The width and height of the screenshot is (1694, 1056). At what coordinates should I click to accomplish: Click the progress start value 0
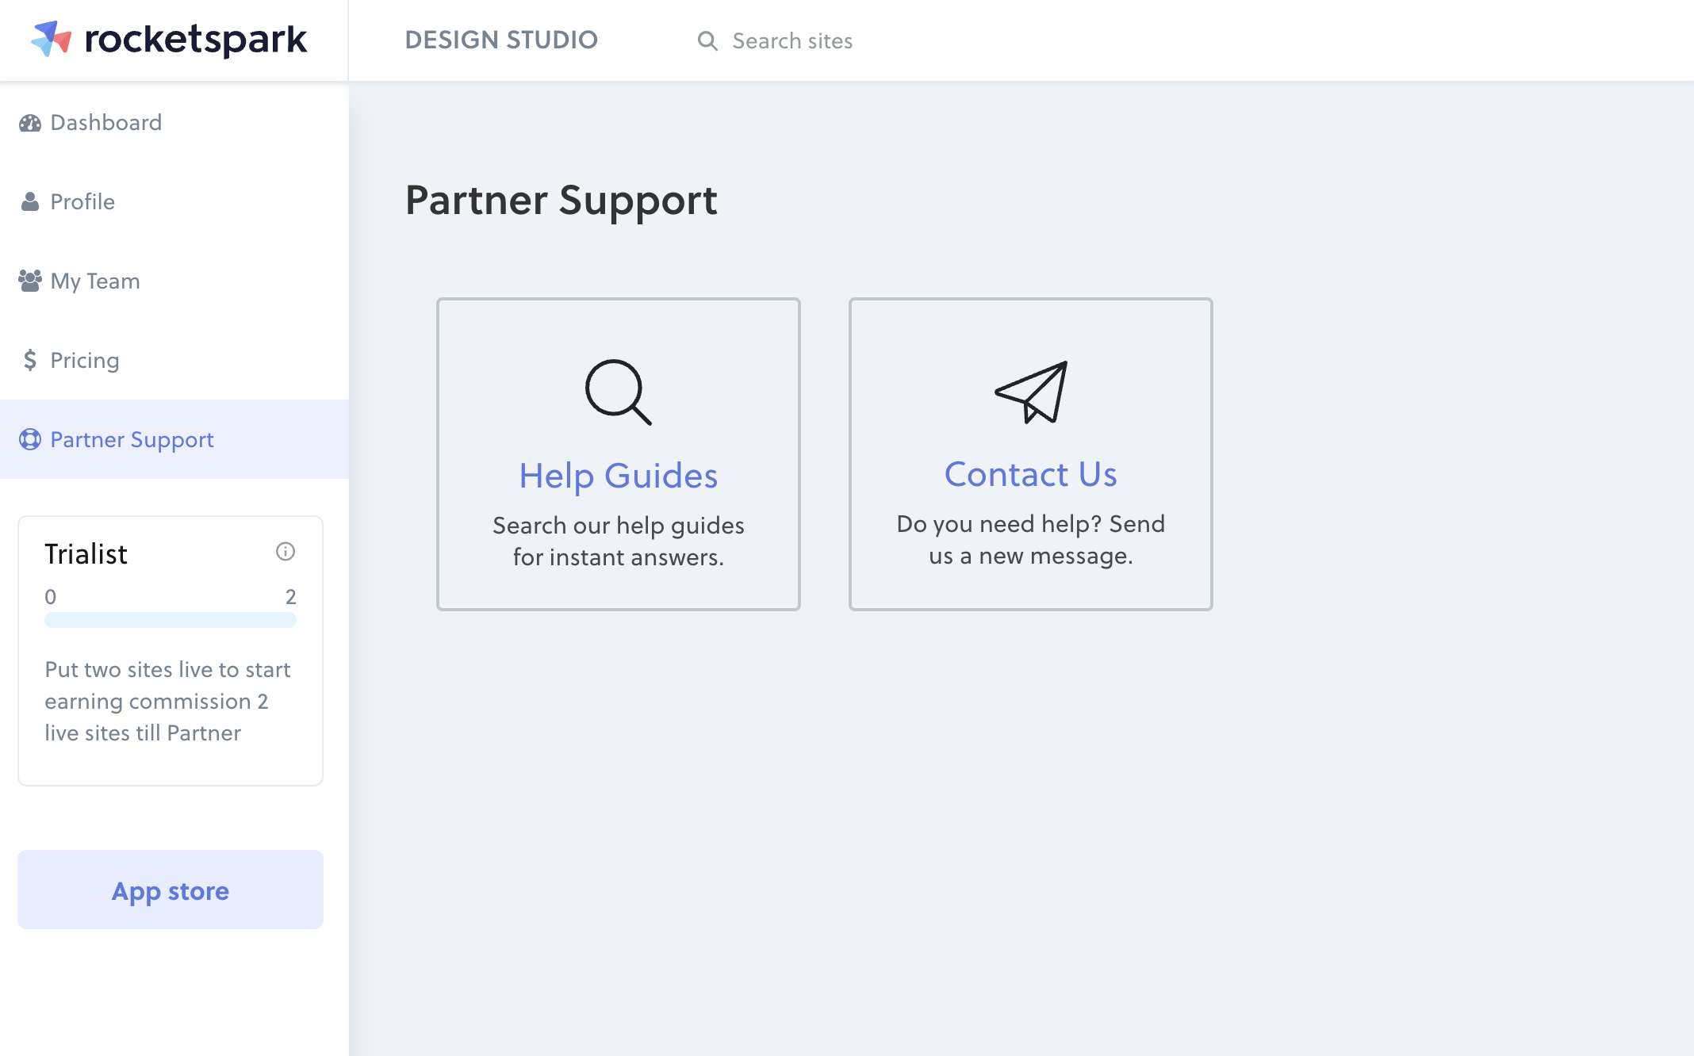pos(51,596)
